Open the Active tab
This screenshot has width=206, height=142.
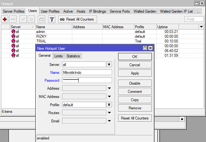(68, 11)
